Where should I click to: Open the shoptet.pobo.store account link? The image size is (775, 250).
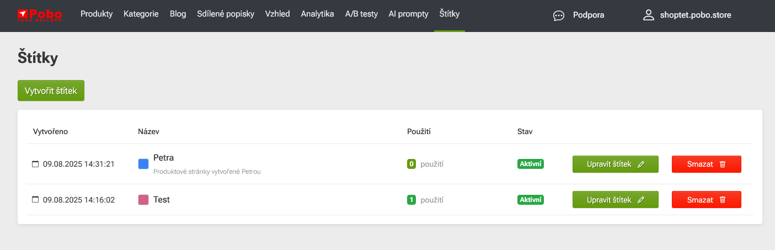tap(695, 15)
